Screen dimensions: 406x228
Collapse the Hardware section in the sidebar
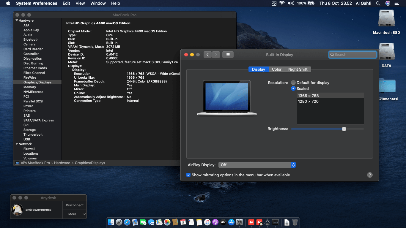point(17,20)
